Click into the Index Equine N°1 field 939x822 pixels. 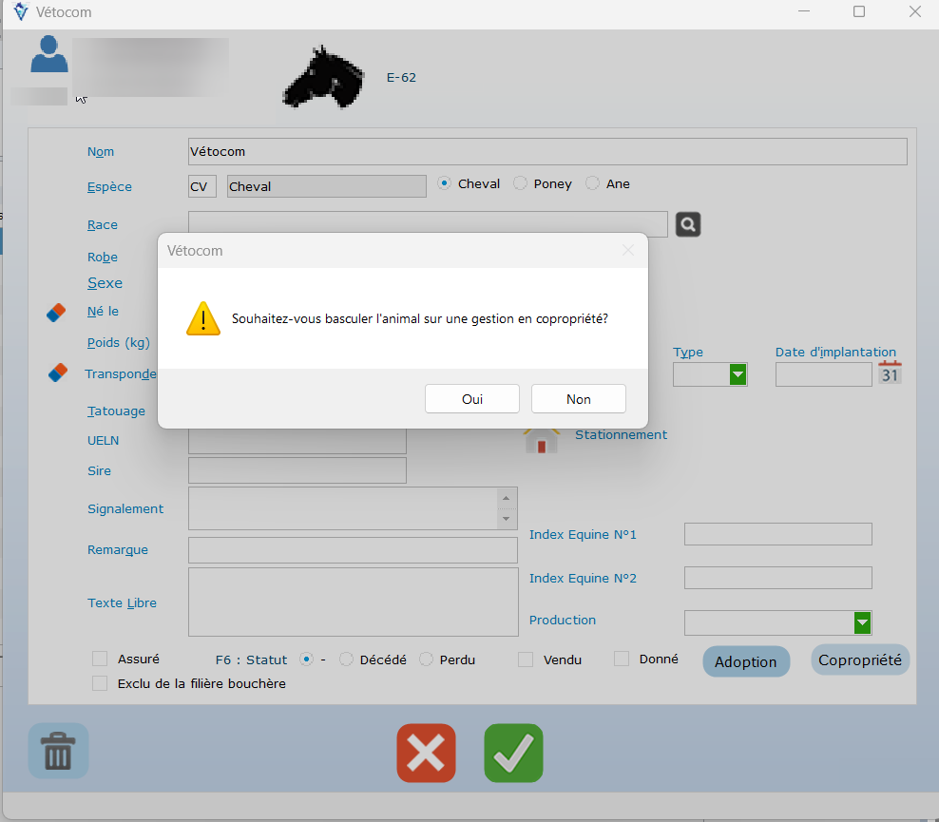777,534
